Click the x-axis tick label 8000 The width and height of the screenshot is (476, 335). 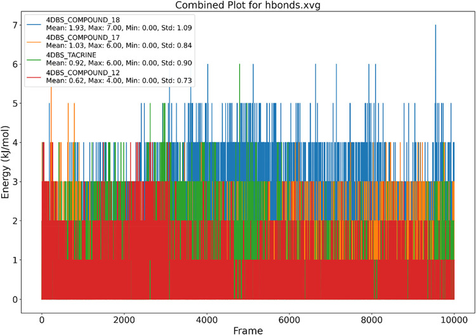[x=371, y=320]
